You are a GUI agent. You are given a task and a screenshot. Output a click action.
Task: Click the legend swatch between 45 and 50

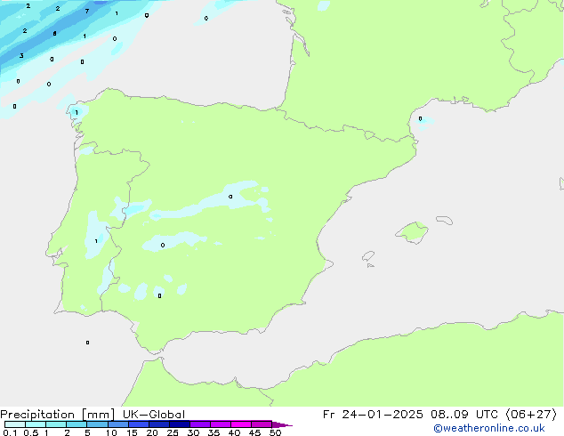point(262,424)
